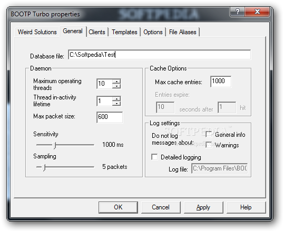Click the Max packet size field

110,117
